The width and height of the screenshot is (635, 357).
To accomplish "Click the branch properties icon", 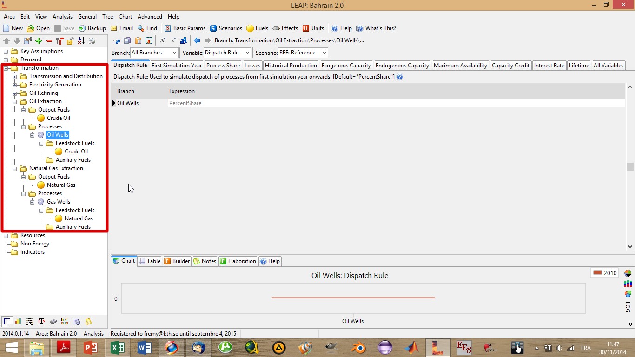I will pyautogui.click(x=28, y=41).
